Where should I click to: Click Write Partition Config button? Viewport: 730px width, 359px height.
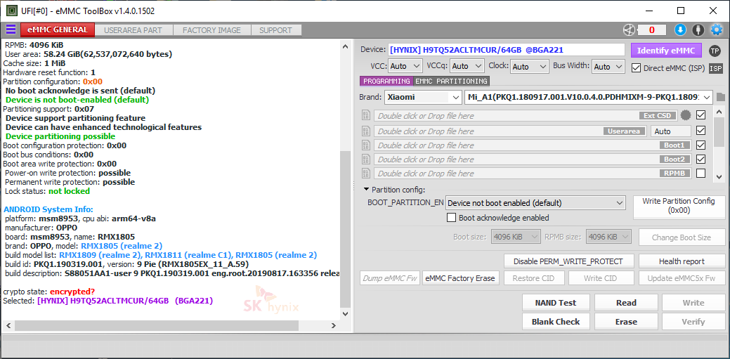click(x=678, y=207)
